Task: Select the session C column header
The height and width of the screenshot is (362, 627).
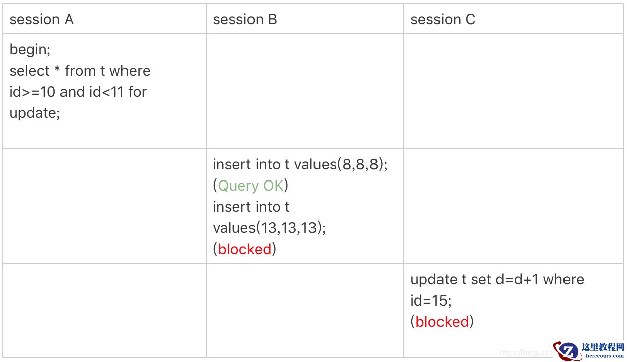Action: (x=443, y=20)
